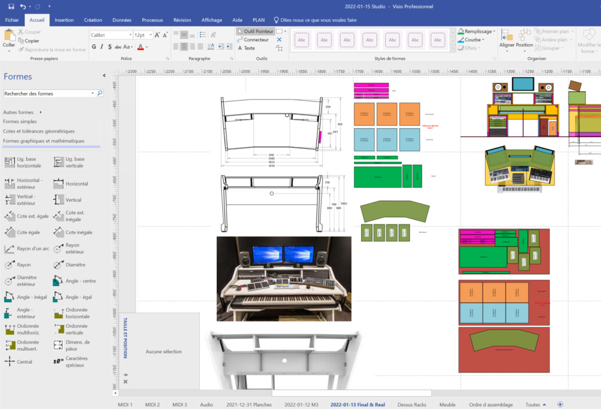Add a new page with plus icon
This screenshot has width=601, height=409.
click(x=560, y=404)
